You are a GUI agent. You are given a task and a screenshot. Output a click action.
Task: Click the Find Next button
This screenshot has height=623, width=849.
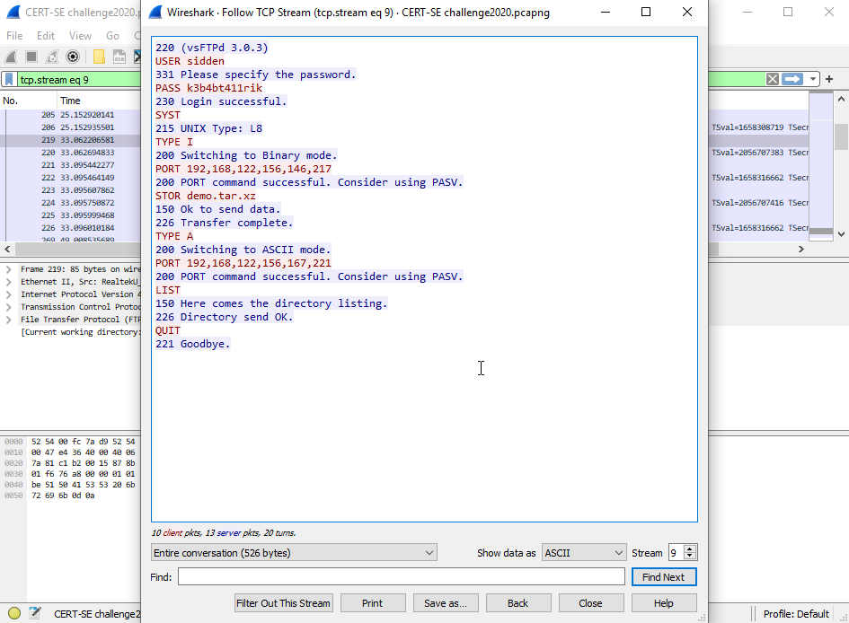tap(664, 577)
